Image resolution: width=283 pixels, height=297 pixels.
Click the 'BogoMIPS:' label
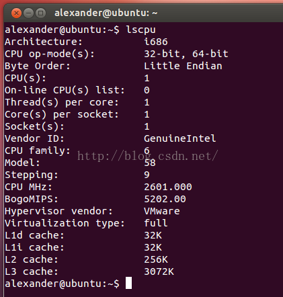[x=32, y=199]
